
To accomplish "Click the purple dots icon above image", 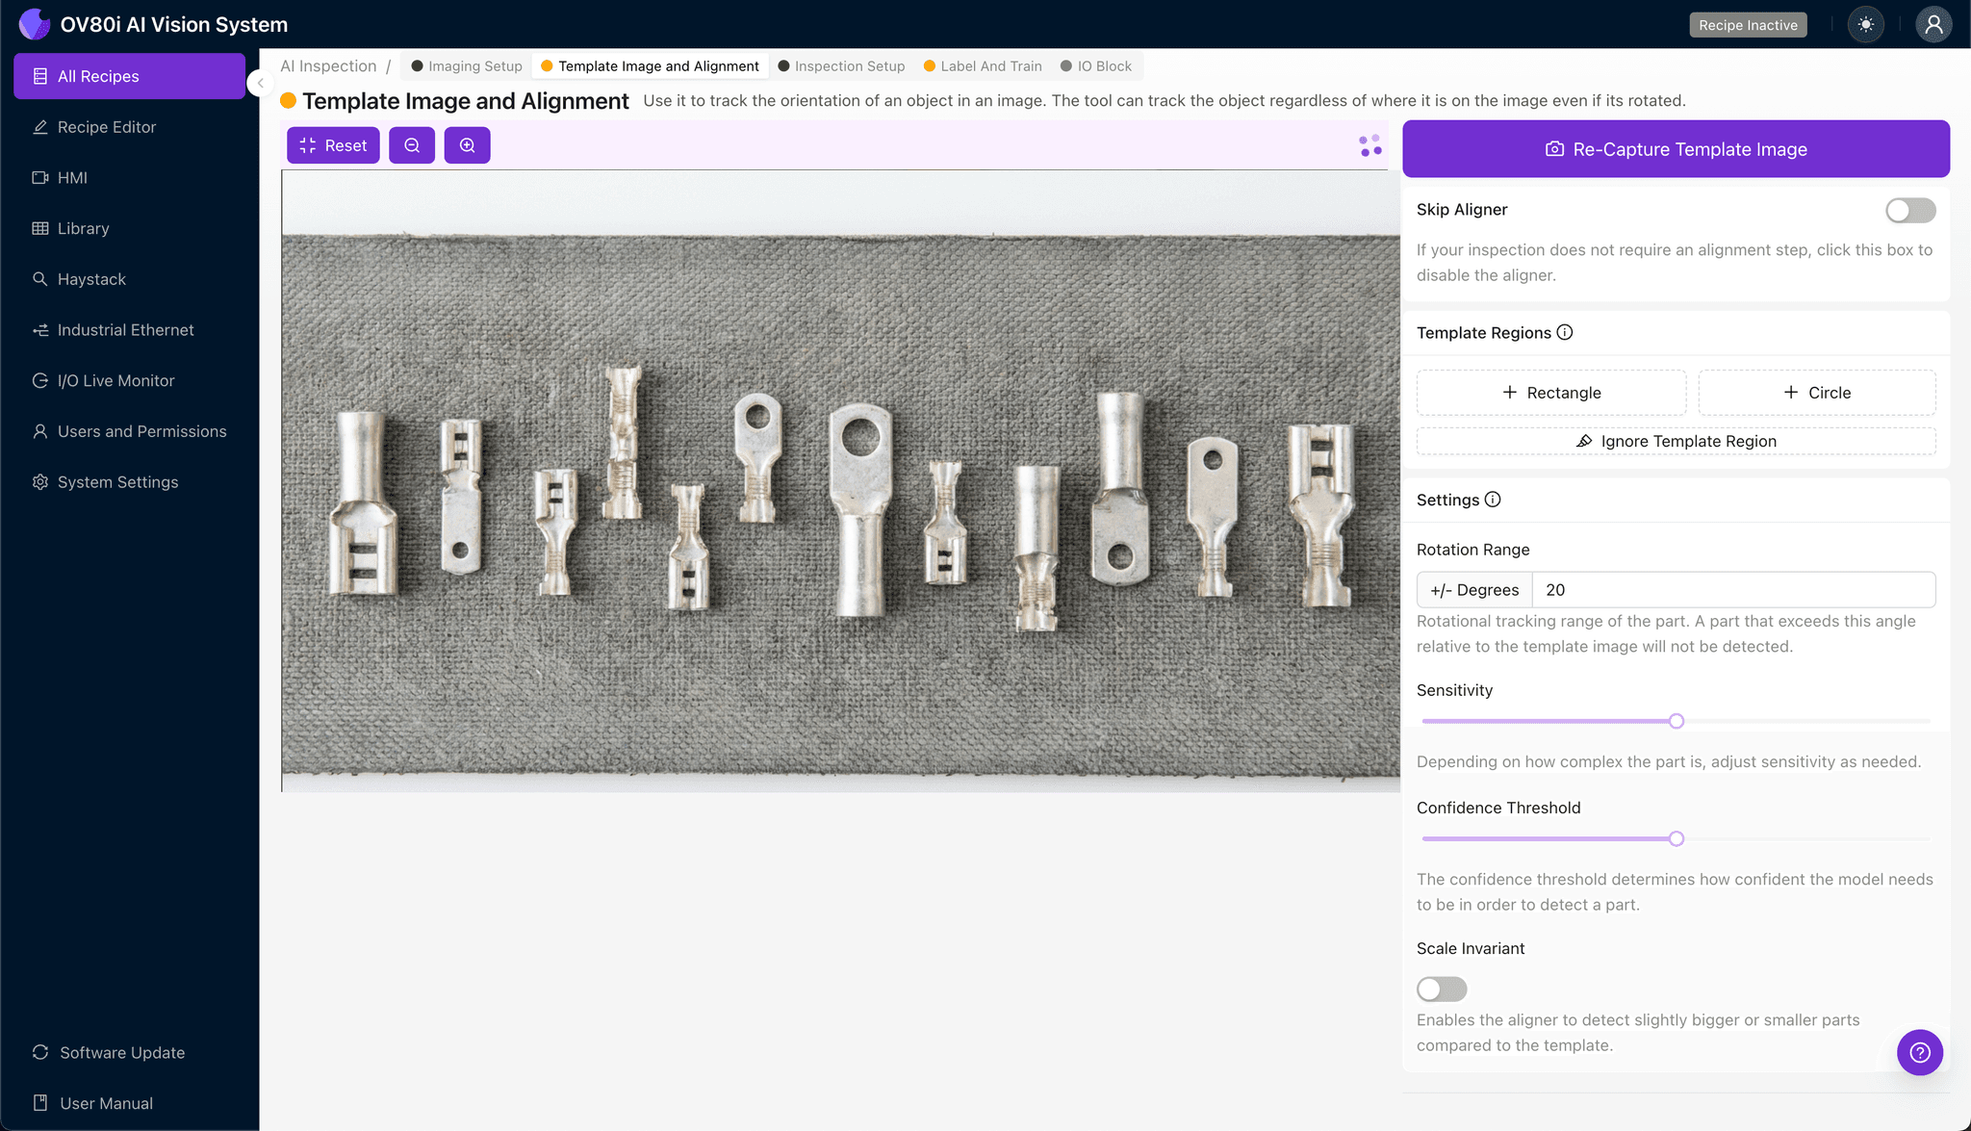I will 1370,145.
